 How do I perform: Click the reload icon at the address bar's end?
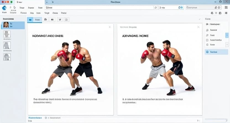156,8
